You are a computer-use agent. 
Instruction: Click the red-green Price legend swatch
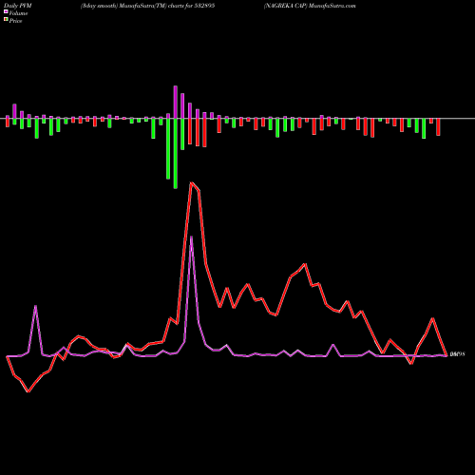coord(6,20)
